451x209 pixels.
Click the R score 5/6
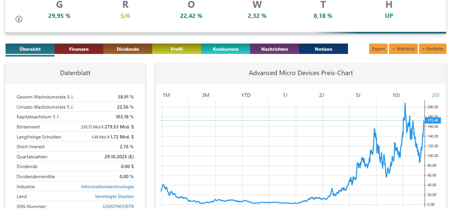point(125,16)
